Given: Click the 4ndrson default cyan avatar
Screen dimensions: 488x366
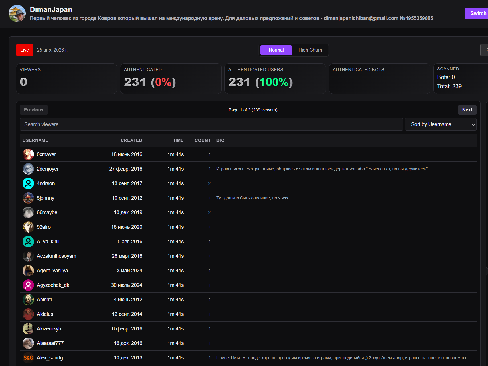Looking at the screenshot, I should point(28,183).
